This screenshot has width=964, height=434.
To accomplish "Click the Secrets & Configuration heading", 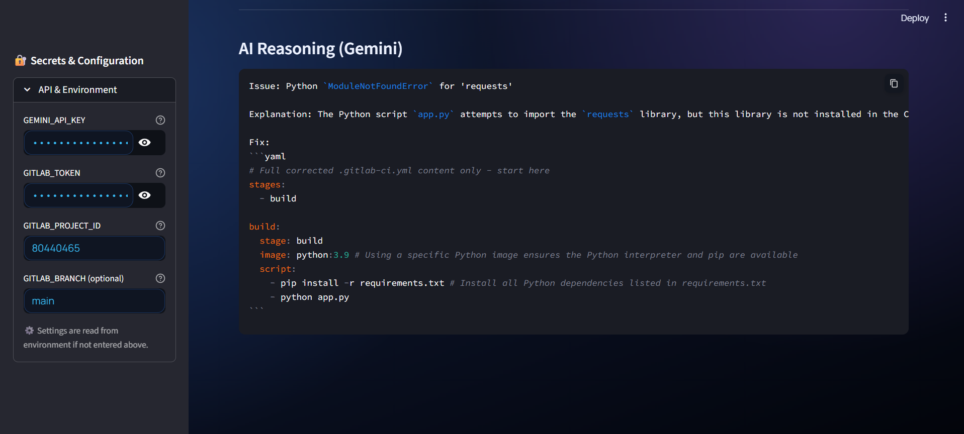I will [87, 61].
